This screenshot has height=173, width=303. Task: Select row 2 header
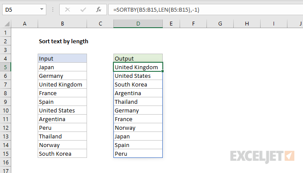(x=5, y=41)
